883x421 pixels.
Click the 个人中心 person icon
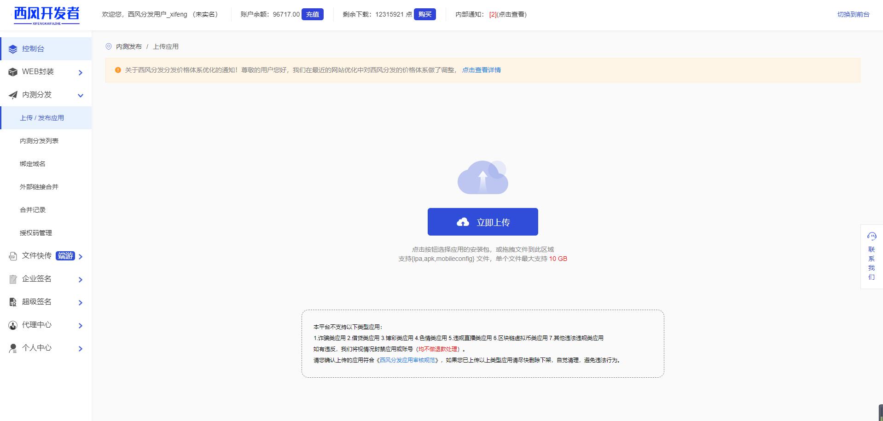[13, 348]
